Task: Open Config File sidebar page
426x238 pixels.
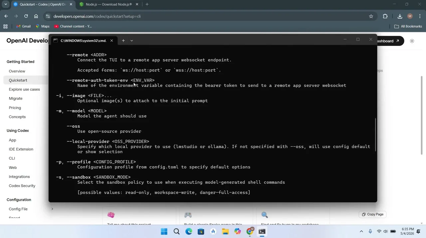Action: tap(18, 209)
